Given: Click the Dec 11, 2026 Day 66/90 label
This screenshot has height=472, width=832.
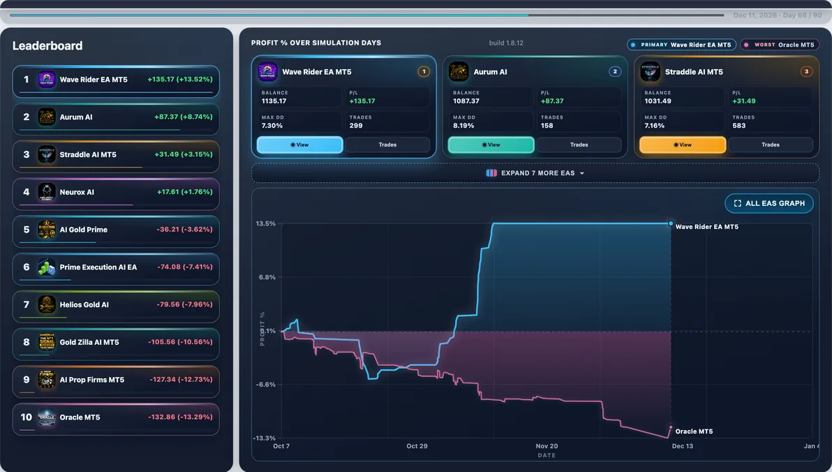Looking at the screenshot, I should point(778,15).
